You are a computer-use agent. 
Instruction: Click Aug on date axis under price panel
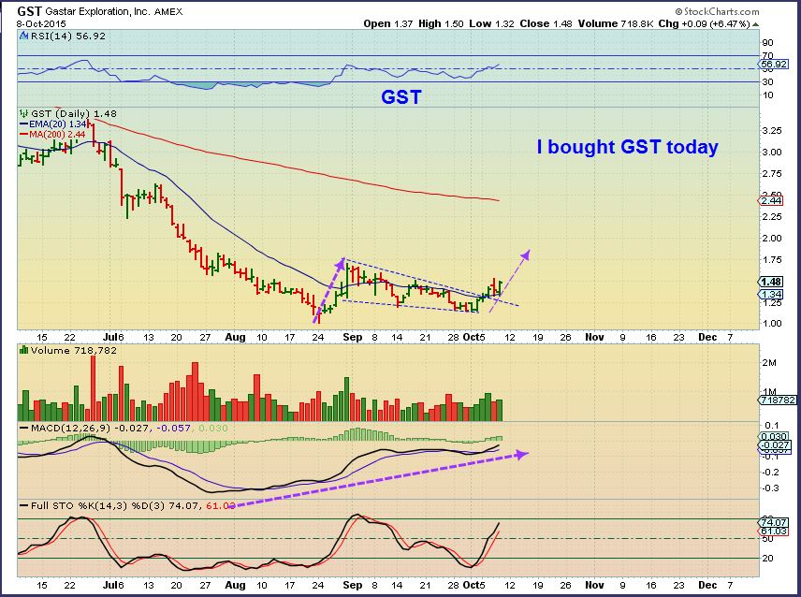point(235,338)
